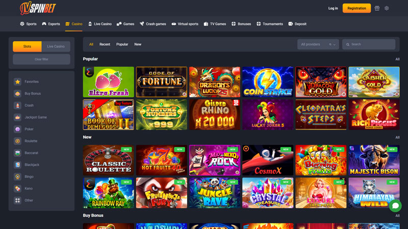Select the Casino nav tab
The height and width of the screenshot is (229, 408).
tap(74, 24)
